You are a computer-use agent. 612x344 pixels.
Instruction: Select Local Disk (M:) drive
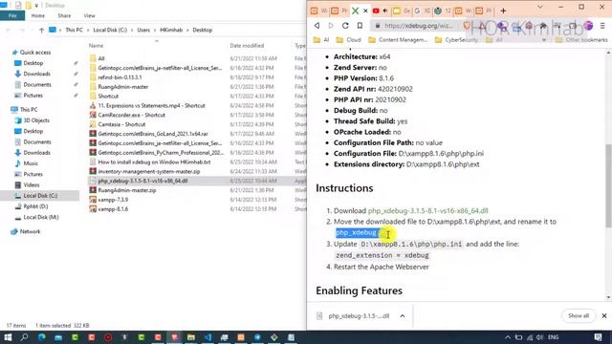(x=41, y=217)
